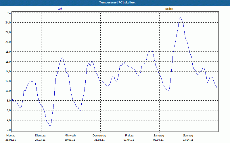Select the Boden legend label
The image size is (230, 143).
(169, 9)
